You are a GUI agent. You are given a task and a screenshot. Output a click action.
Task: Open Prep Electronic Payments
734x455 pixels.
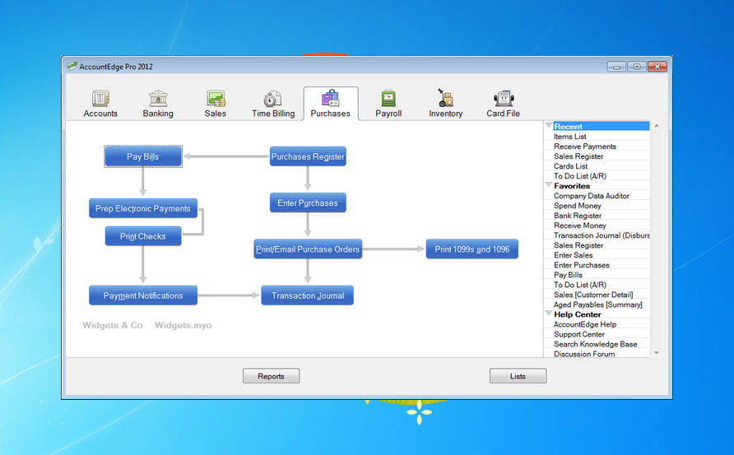pos(143,208)
